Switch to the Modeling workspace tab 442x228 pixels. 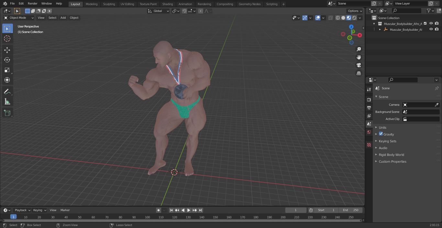pyautogui.click(x=92, y=4)
